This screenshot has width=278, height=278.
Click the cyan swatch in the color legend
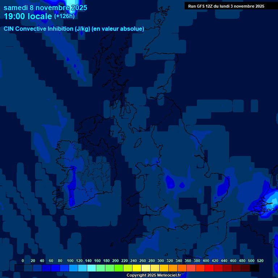pos(92,268)
